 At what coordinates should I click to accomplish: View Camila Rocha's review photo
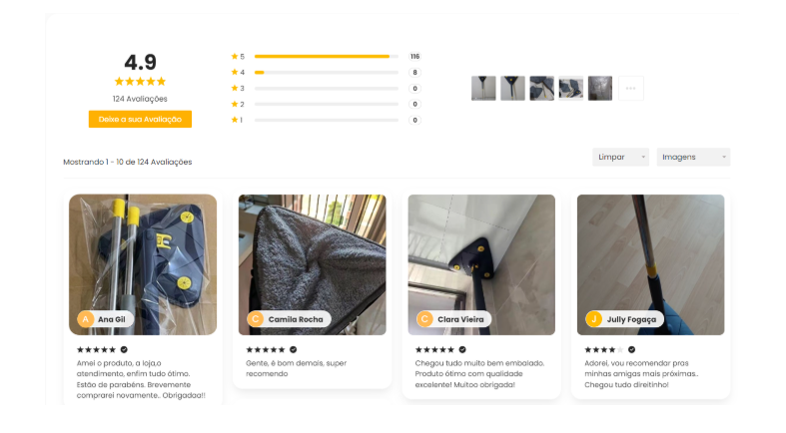pos(312,249)
